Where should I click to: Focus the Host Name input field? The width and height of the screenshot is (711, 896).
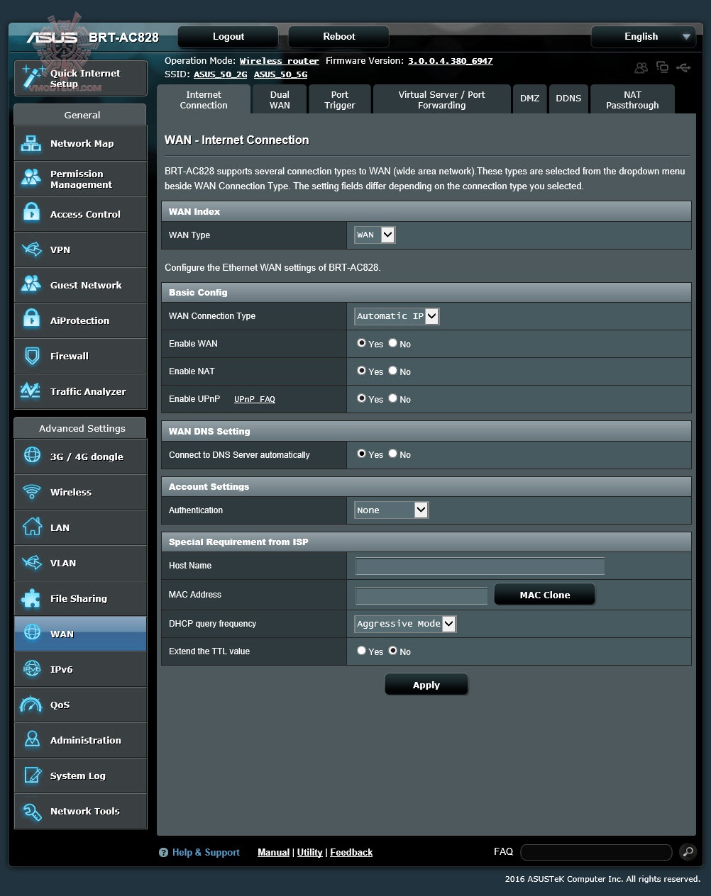click(480, 566)
